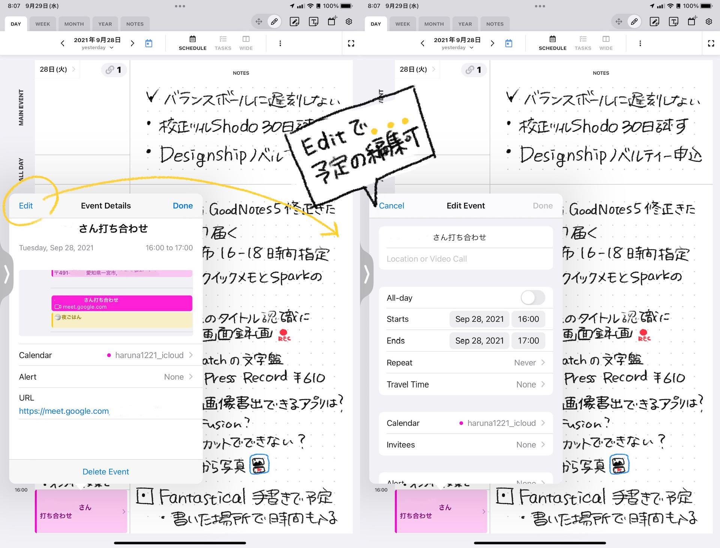Open the handwriting edit icon in left window
The image size is (720, 548).
tap(295, 22)
